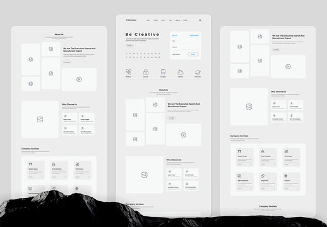Click Graphic Design card arrow on right page
This screenshot has height=227, width=327.
pyautogui.click(x=251, y=165)
